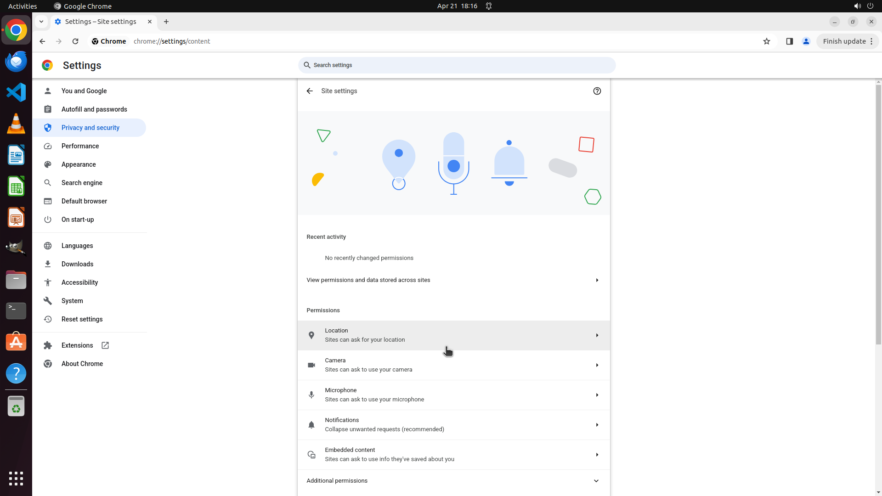Screen dimensions: 882x496
Task: Click the profile avatar icon
Action: pyautogui.click(x=806, y=41)
